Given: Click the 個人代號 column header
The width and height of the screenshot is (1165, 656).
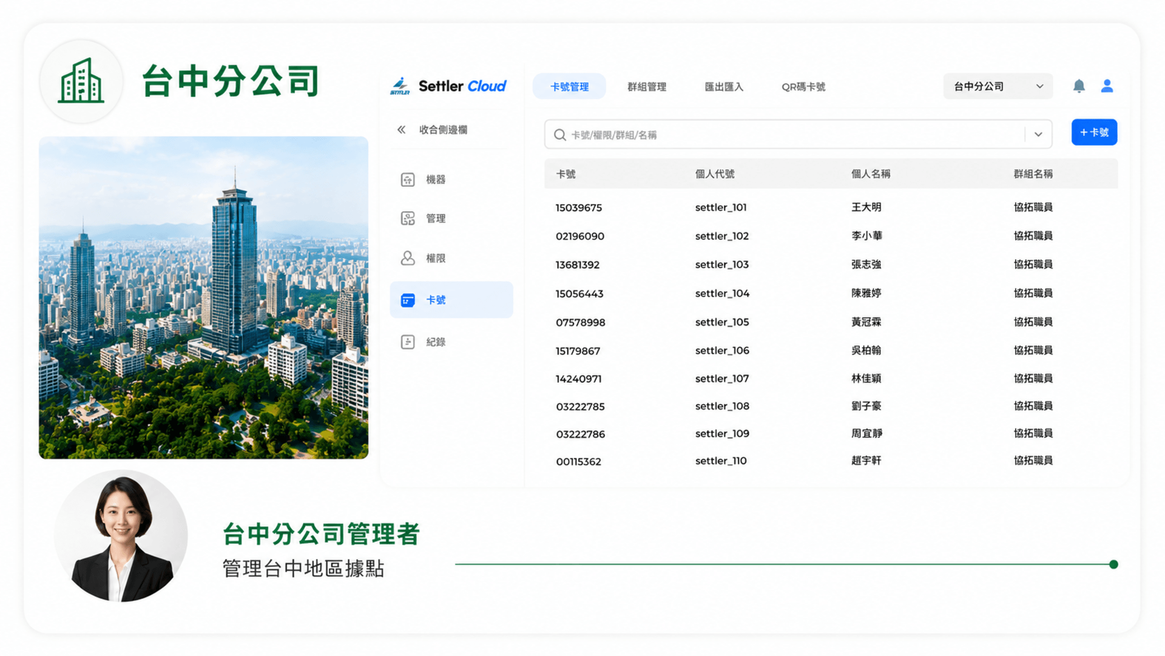Looking at the screenshot, I should coord(715,174).
